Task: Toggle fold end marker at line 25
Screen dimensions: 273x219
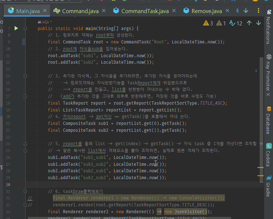Action: [25, 151]
